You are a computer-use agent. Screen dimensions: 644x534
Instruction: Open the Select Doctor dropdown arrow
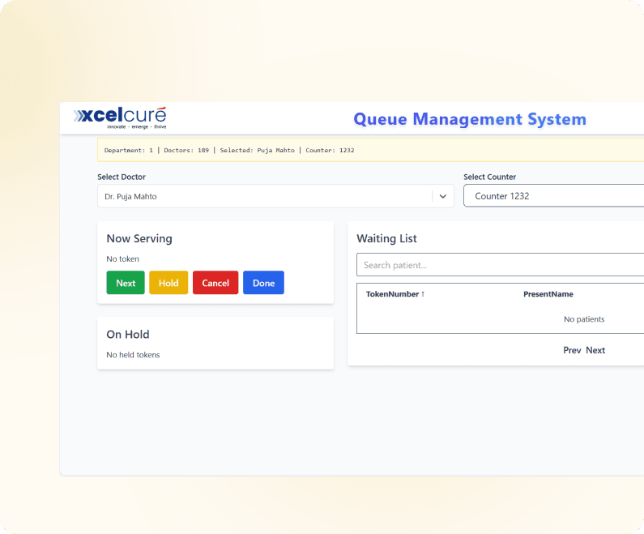tap(443, 196)
